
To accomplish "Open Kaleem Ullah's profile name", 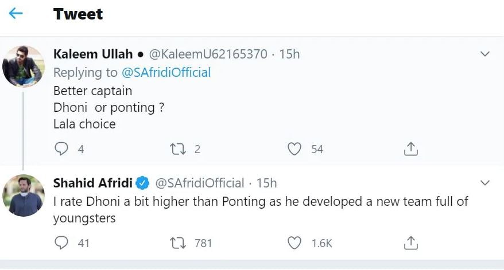I will tap(92, 54).
